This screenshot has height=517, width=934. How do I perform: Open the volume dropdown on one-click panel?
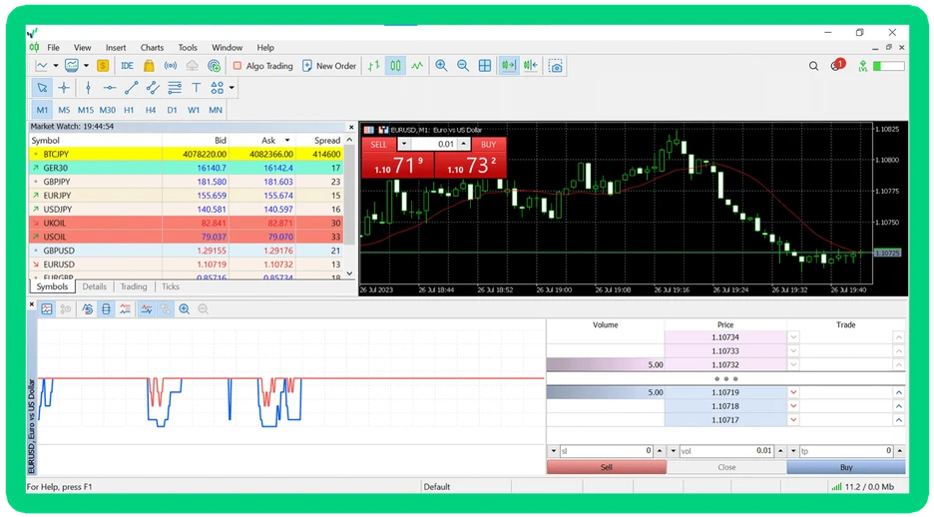pyautogui.click(x=404, y=144)
